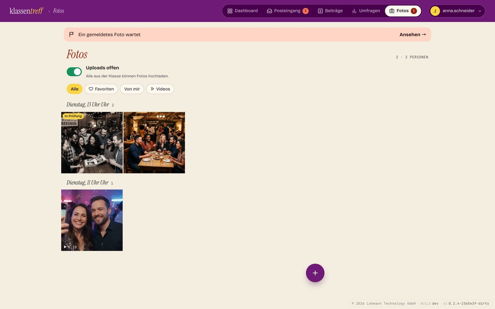Screen dimensions: 495x309
Task: Open the Umfragen tab
Action: click(366, 11)
